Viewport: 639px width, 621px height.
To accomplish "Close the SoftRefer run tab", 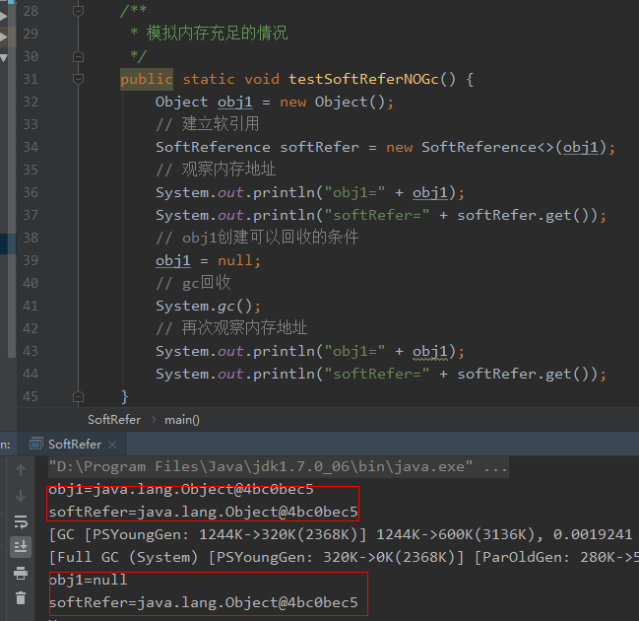I will coord(112,445).
